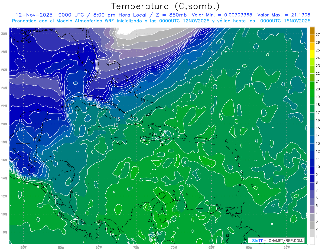Click contour label "3" on the map
Screen dimensions: 325x251
tap(123, 46)
